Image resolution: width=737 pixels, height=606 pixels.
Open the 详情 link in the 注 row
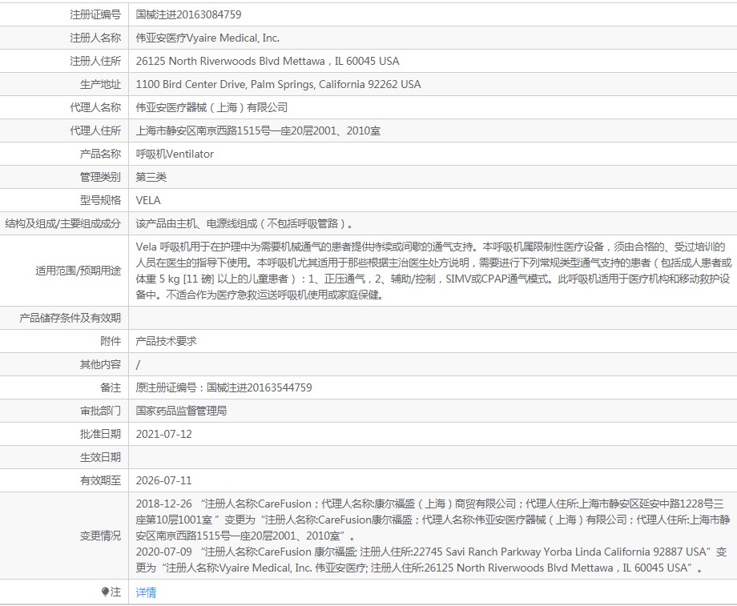[x=146, y=592]
